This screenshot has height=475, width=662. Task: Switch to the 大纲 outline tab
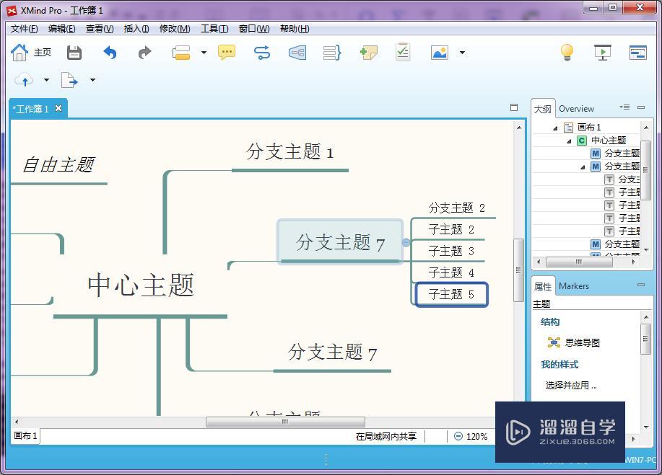pos(542,109)
